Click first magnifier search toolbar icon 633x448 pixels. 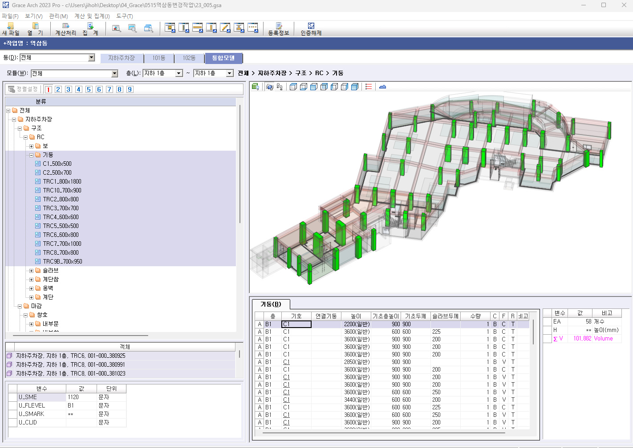click(117, 28)
